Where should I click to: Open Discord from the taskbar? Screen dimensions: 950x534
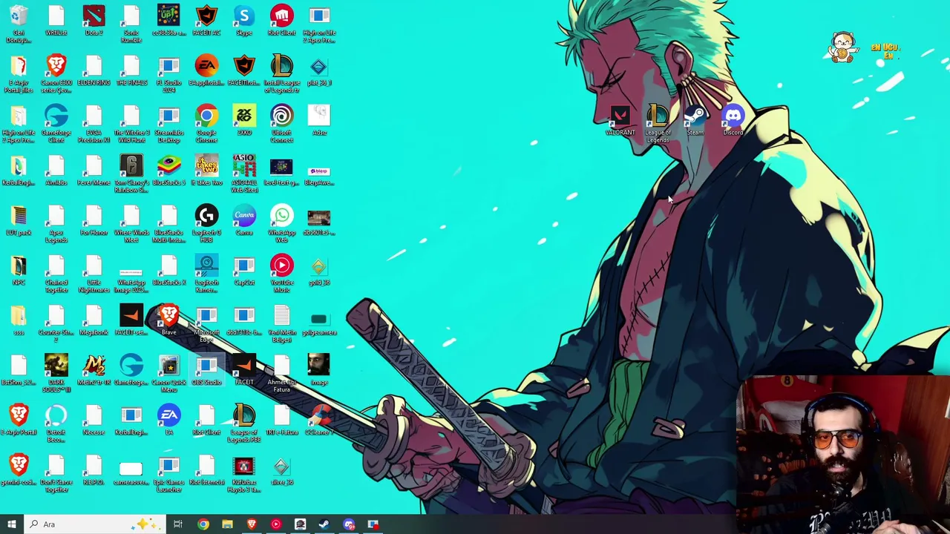pyautogui.click(x=349, y=524)
